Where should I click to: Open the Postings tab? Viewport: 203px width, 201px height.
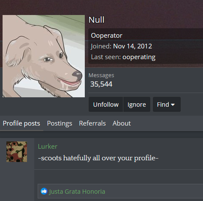point(60,123)
